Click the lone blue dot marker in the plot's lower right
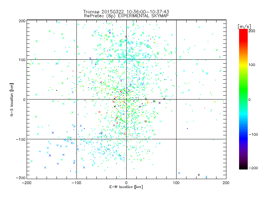 click(x=187, y=128)
